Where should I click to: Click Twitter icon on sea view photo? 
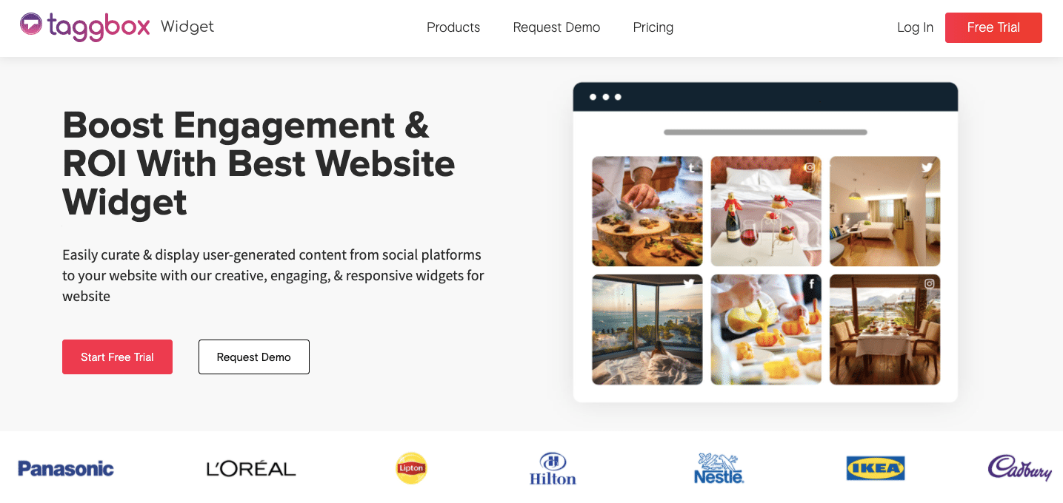[x=689, y=283]
